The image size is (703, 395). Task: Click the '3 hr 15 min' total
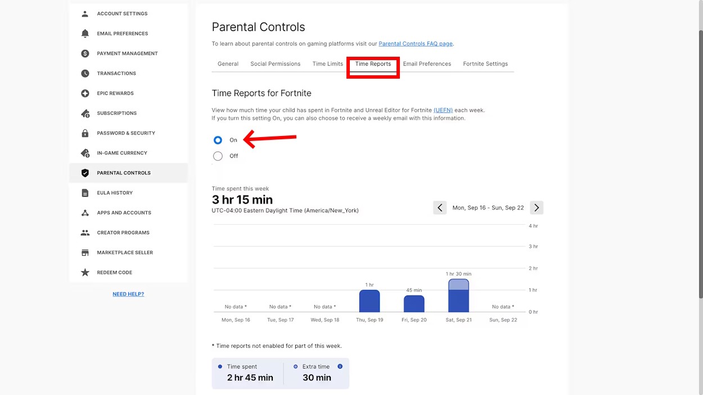click(x=242, y=200)
